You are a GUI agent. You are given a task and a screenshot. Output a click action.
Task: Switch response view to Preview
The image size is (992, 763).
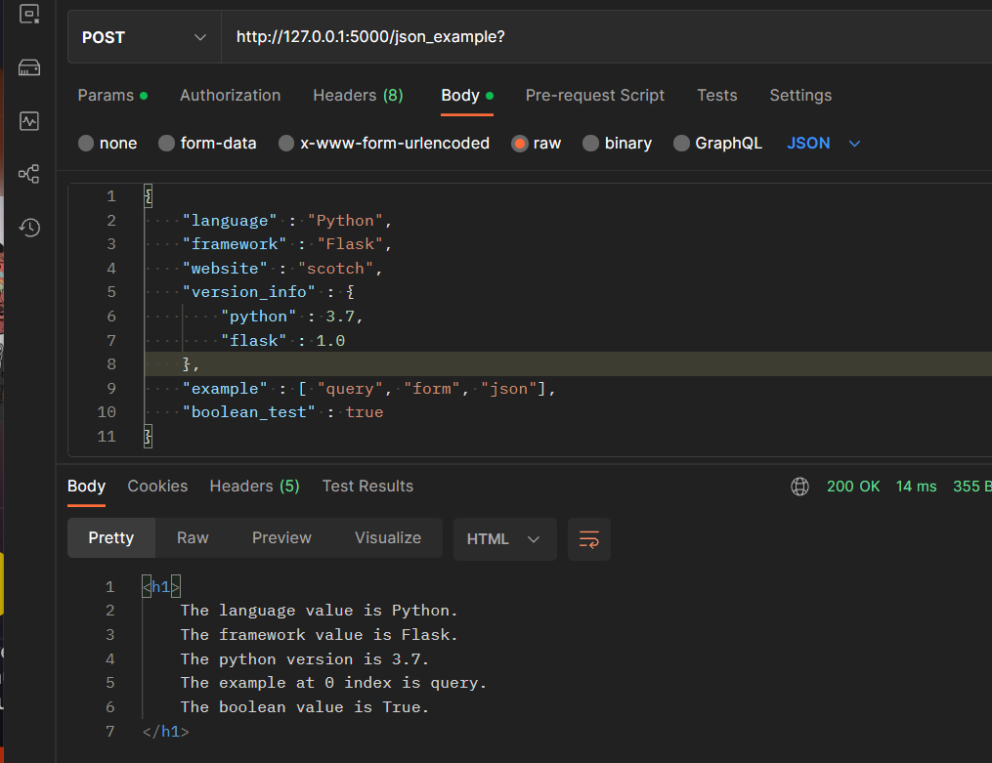(x=281, y=538)
